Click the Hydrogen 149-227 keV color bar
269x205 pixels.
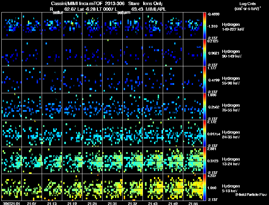pyautogui.click(x=204, y=26)
